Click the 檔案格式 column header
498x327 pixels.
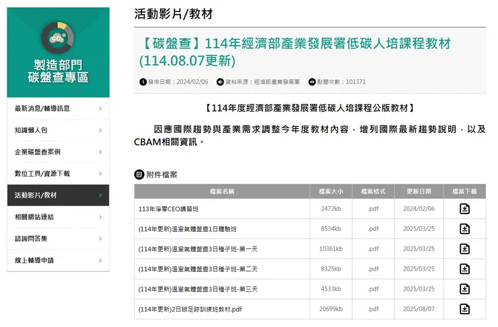point(373,191)
